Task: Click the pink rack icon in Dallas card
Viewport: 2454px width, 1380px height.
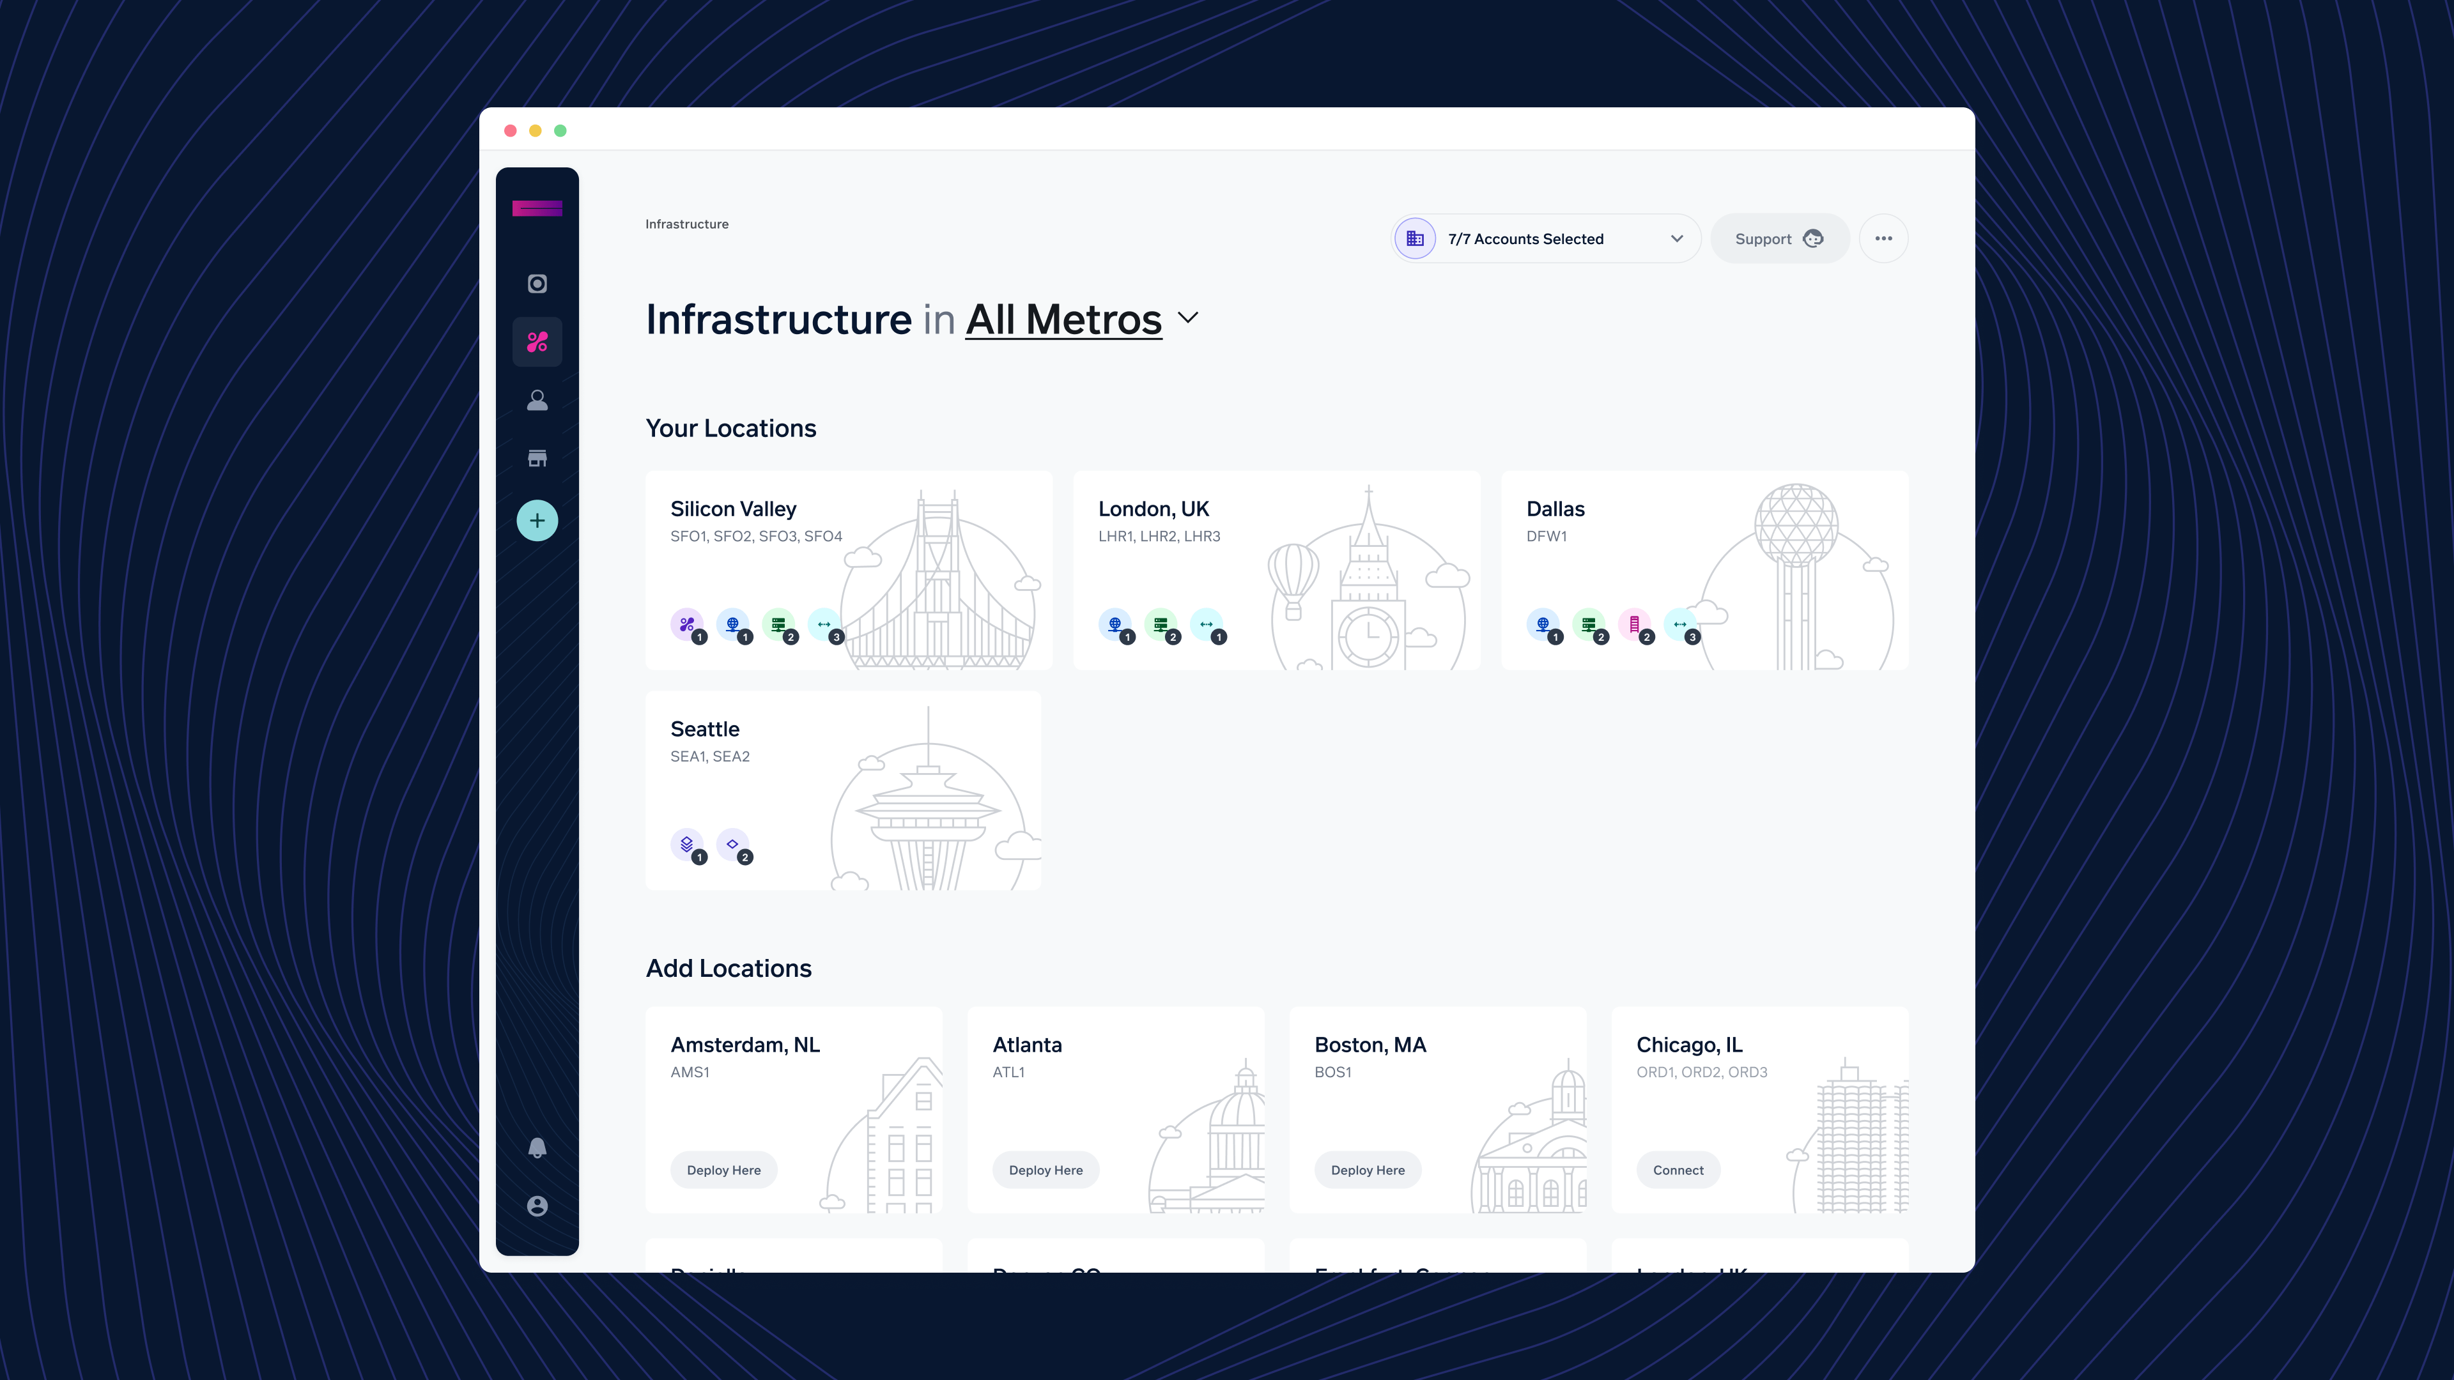Action: pos(1635,625)
